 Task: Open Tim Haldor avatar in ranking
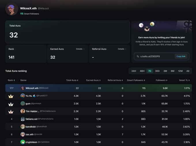tap(22, 111)
